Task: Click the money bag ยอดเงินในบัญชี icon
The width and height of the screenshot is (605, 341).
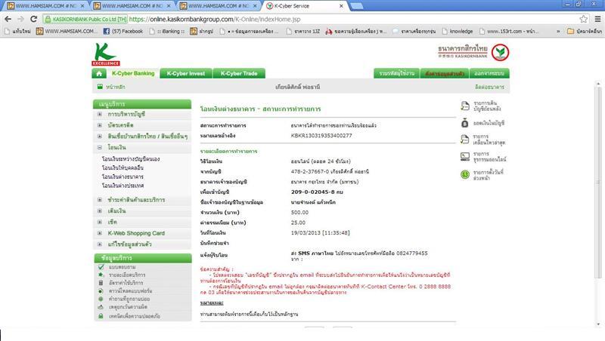Action: pos(465,123)
